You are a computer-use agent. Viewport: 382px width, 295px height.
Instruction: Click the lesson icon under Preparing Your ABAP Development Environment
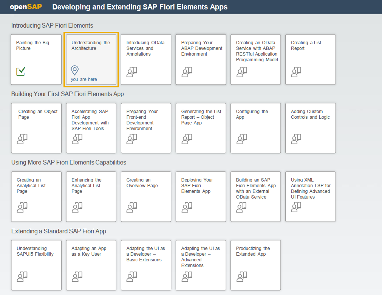[x=187, y=72]
